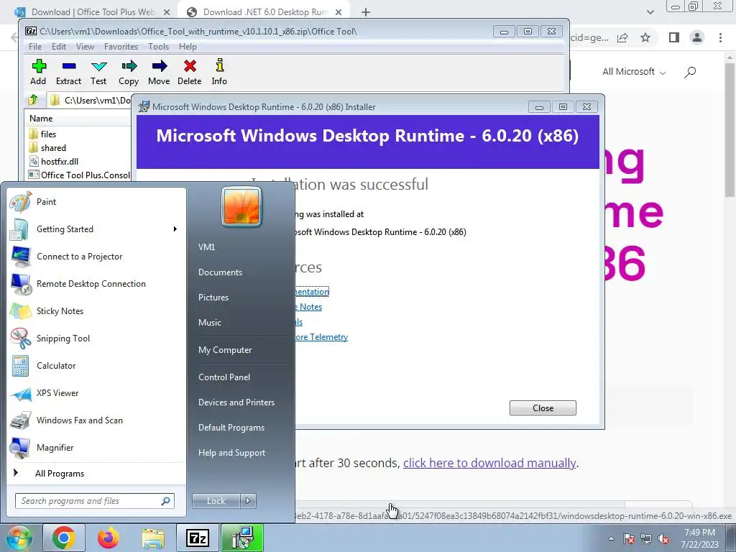Launch Magnifier from Start menu
This screenshot has height=552, width=736.
pyautogui.click(x=96, y=448)
